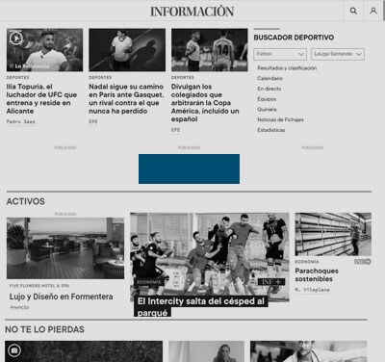Read the Divulgan los colegiados headline
Viewport: 385px width, 362px height.
(205, 103)
